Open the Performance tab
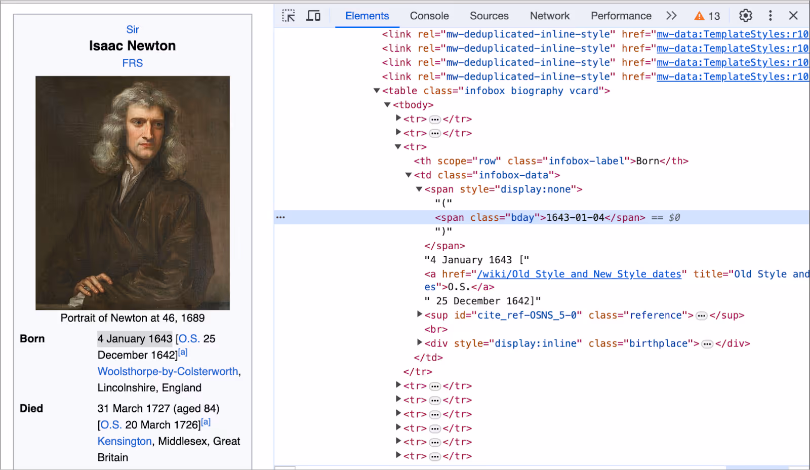 point(621,16)
